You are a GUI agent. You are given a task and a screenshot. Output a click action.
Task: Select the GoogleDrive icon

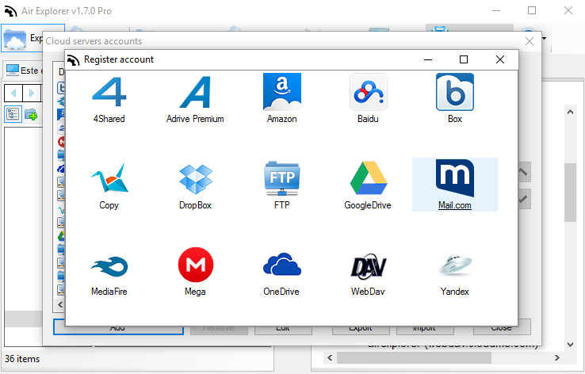369,177
